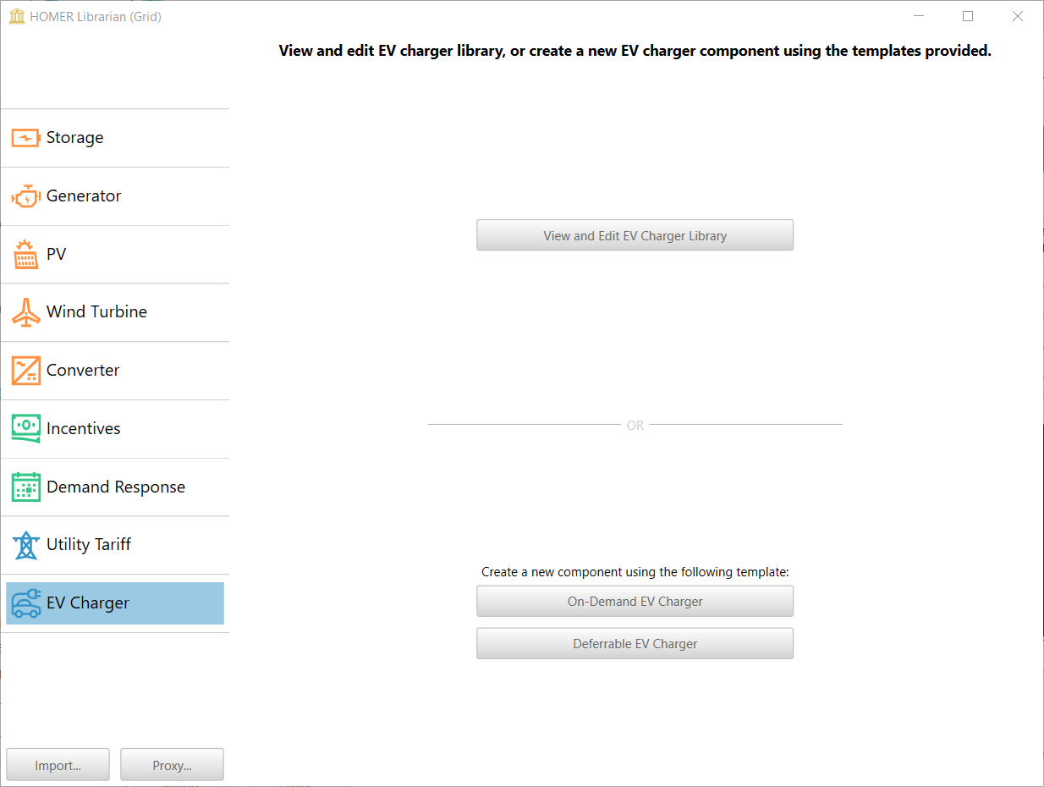1044x787 pixels.
Task: Select the Converter icon in sidebar
Action: pos(25,371)
